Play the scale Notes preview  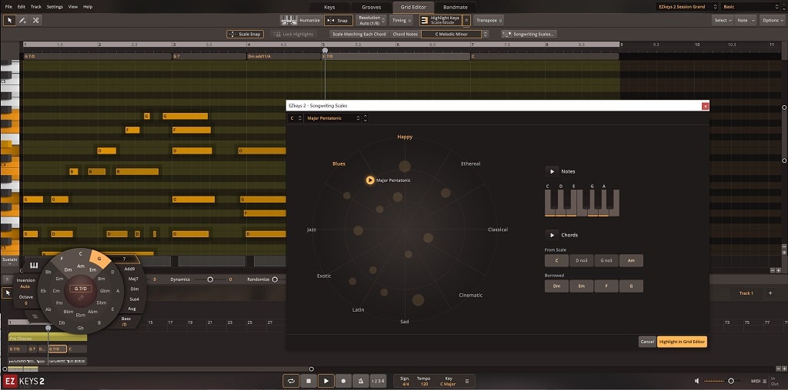click(552, 171)
